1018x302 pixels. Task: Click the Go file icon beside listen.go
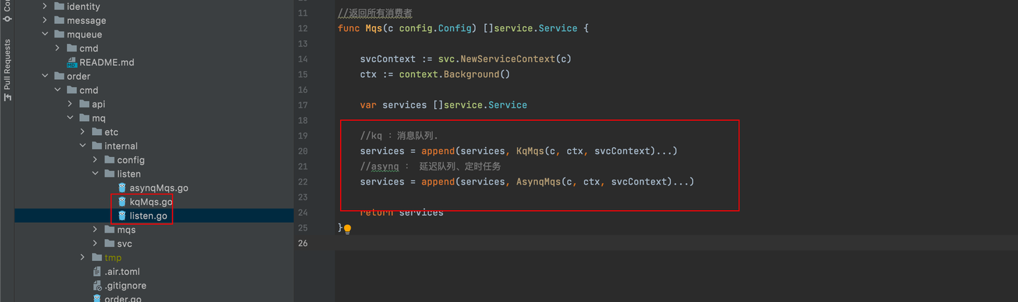122,216
